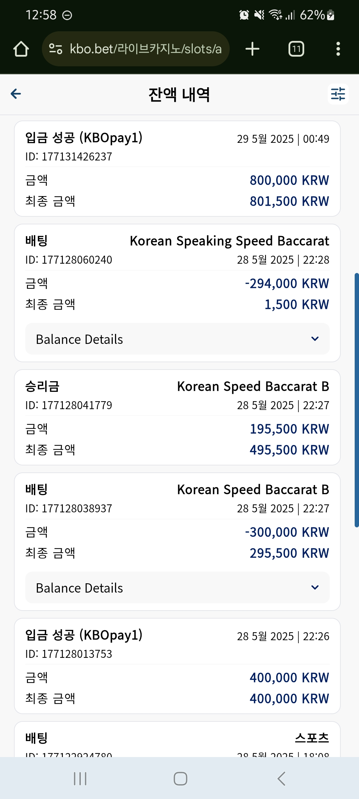Viewport: 359px width, 799px height.
Task: Go back using the blue arrow icon
Action: (x=16, y=94)
